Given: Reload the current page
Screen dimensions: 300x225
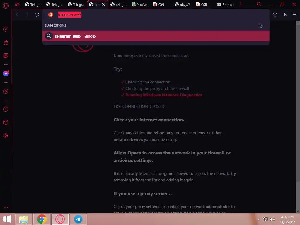Looking at the screenshot, I should click(x=37, y=15).
